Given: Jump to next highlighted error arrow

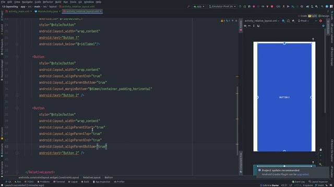Looking at the screenshot, I should (x=236, y=21).
